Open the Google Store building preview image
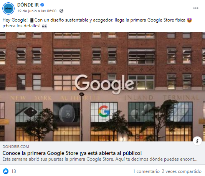Viewport: 205px width, 176px height. coord(102,87)
